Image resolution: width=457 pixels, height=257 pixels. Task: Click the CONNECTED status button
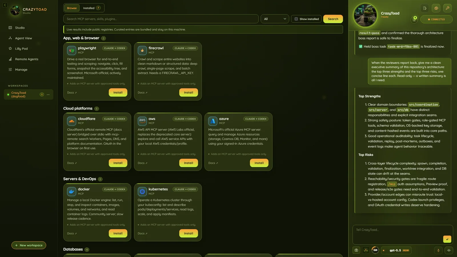(436, 19)
